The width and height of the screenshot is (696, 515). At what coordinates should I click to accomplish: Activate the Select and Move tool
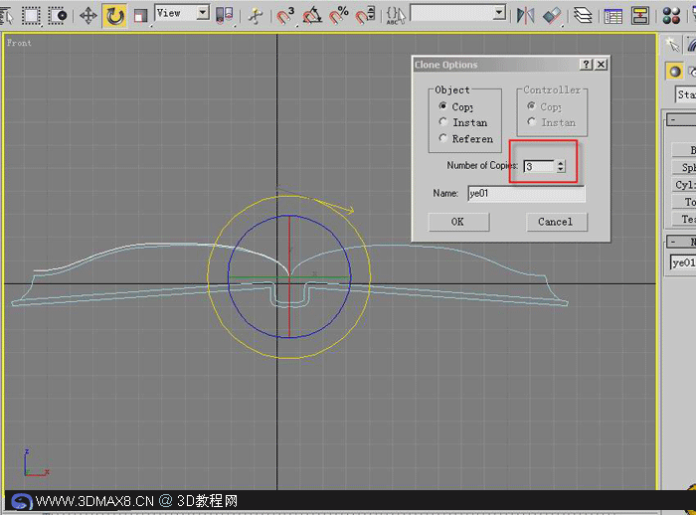pos(87,16)
